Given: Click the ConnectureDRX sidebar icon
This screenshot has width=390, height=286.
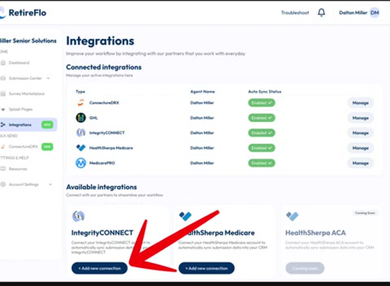Looking at the screenshot, I should pos(3,147).
